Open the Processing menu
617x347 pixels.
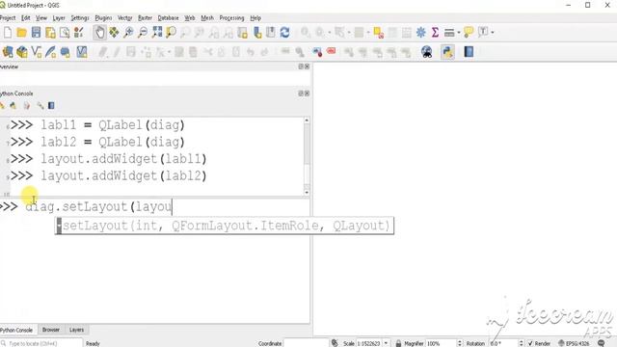point(231,18)
